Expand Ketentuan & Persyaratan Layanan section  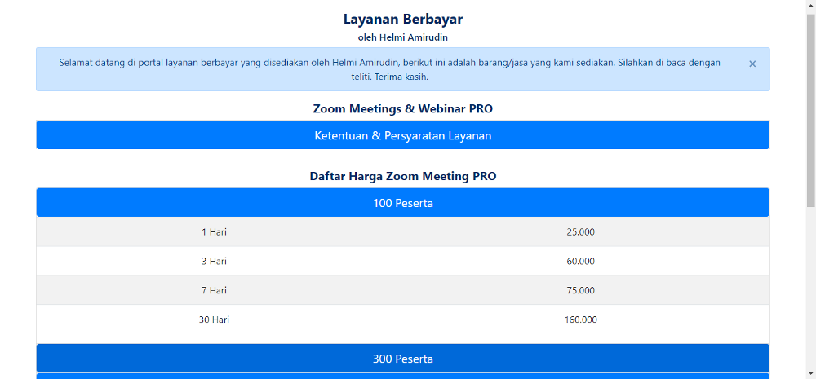(403, 135)
